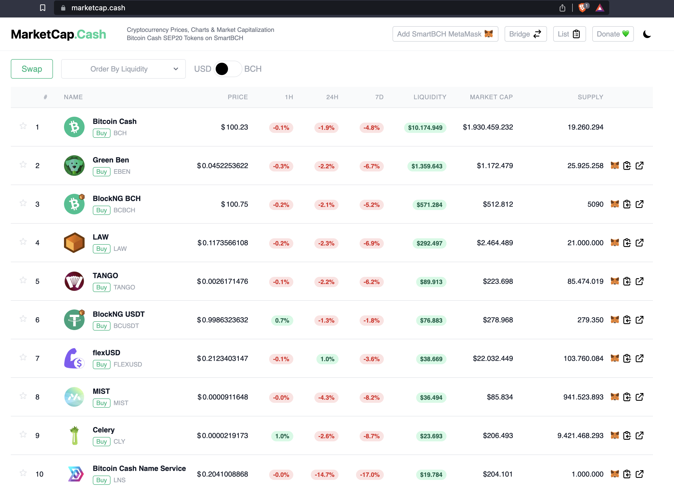Add Bitcoin Cash Name Service to MetaMask icon

[x=615, y=474]
